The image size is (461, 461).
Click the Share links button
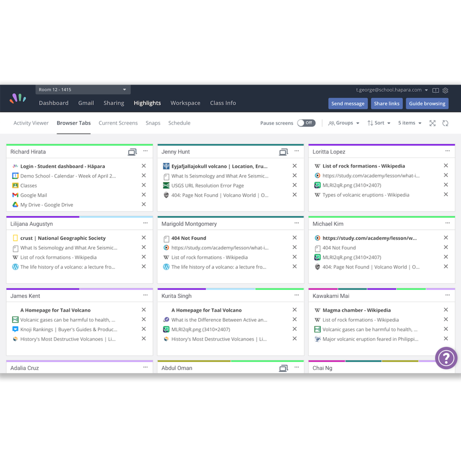[386, 103]
